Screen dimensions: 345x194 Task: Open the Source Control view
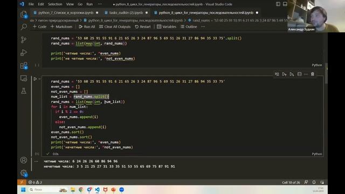point(24,39)
